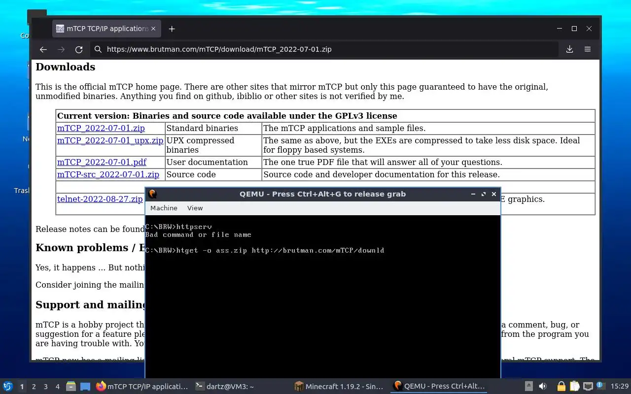Minimize the QEMU window

473,194
